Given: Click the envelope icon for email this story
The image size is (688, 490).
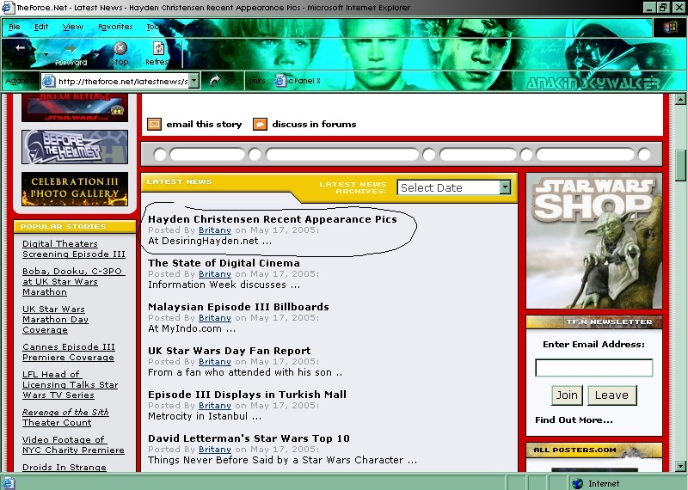Looking at the screenshot, I should point(154,124).
